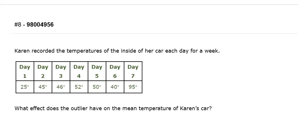Click the 46° temperature cell
The image size is (298, 120).
tap(61, 87)
